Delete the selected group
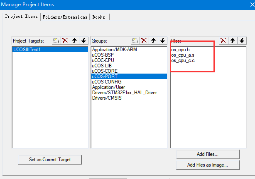Viewport: 255px width, 179px height. (x=144, y=41)
